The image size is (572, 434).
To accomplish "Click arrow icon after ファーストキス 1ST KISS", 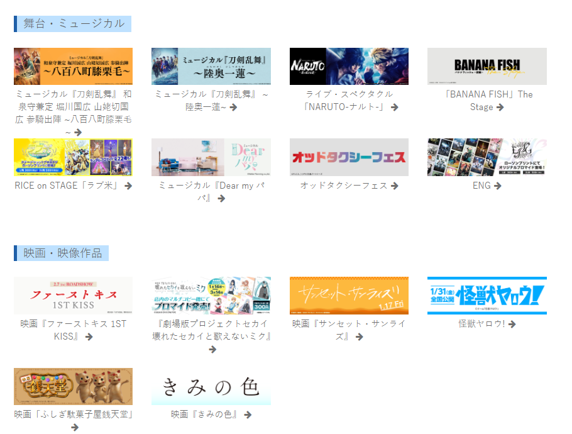I will coord(89,337).
